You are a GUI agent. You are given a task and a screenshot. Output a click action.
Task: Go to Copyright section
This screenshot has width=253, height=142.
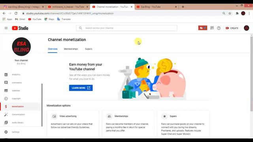click(x=16, y=99)
